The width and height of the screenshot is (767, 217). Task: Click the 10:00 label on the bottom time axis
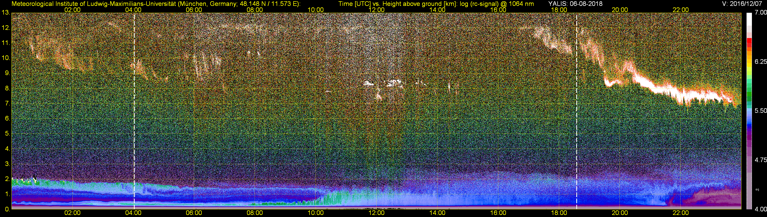pos(315,213)
